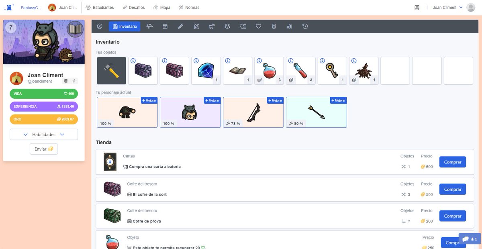Viewport: 482px width, 249px height.
Task: Open the calendar check icon tab
Action: 165,27
